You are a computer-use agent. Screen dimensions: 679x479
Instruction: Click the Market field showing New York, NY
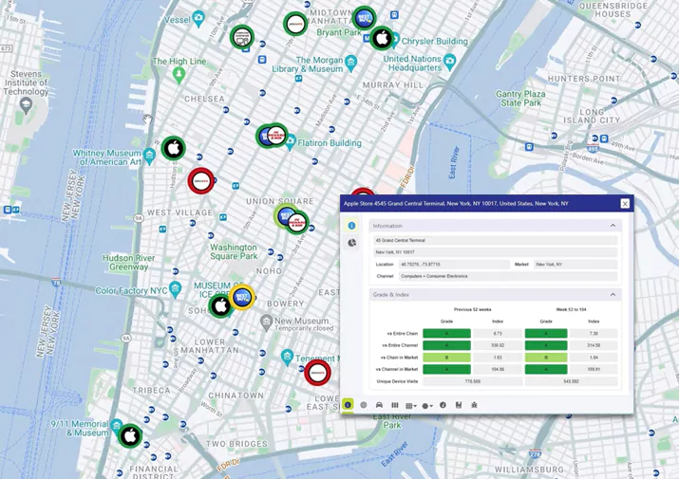click(575, 264)
